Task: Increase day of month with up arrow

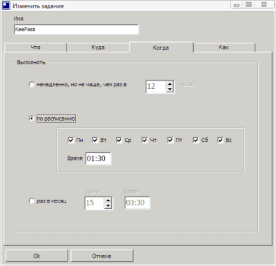Action: click(108, 200)
